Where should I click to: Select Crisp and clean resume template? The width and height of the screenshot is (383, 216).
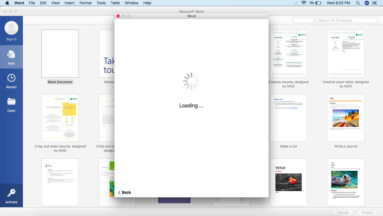pos(60,118)
